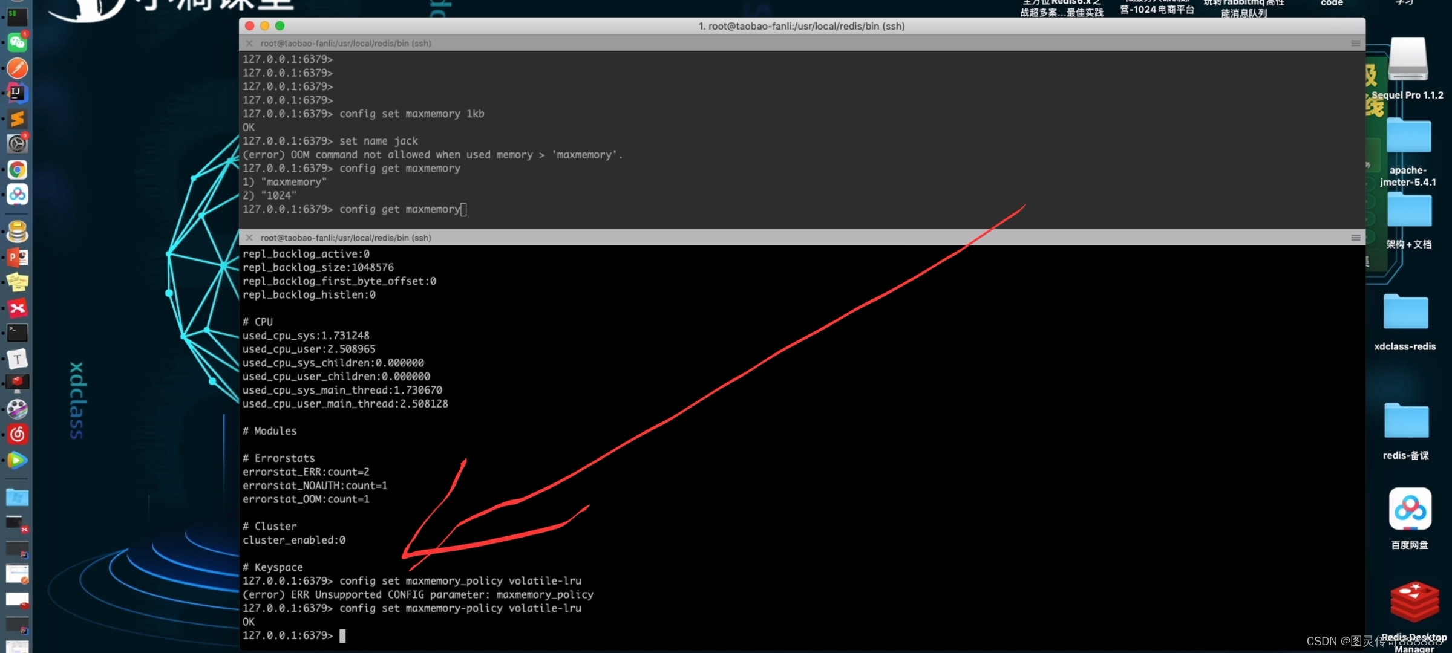The height and width of the screenshot is (653, 1452).
Task: Open upper pane hamburger menu
Action: pyautogui.click(x=1355, y=43)
